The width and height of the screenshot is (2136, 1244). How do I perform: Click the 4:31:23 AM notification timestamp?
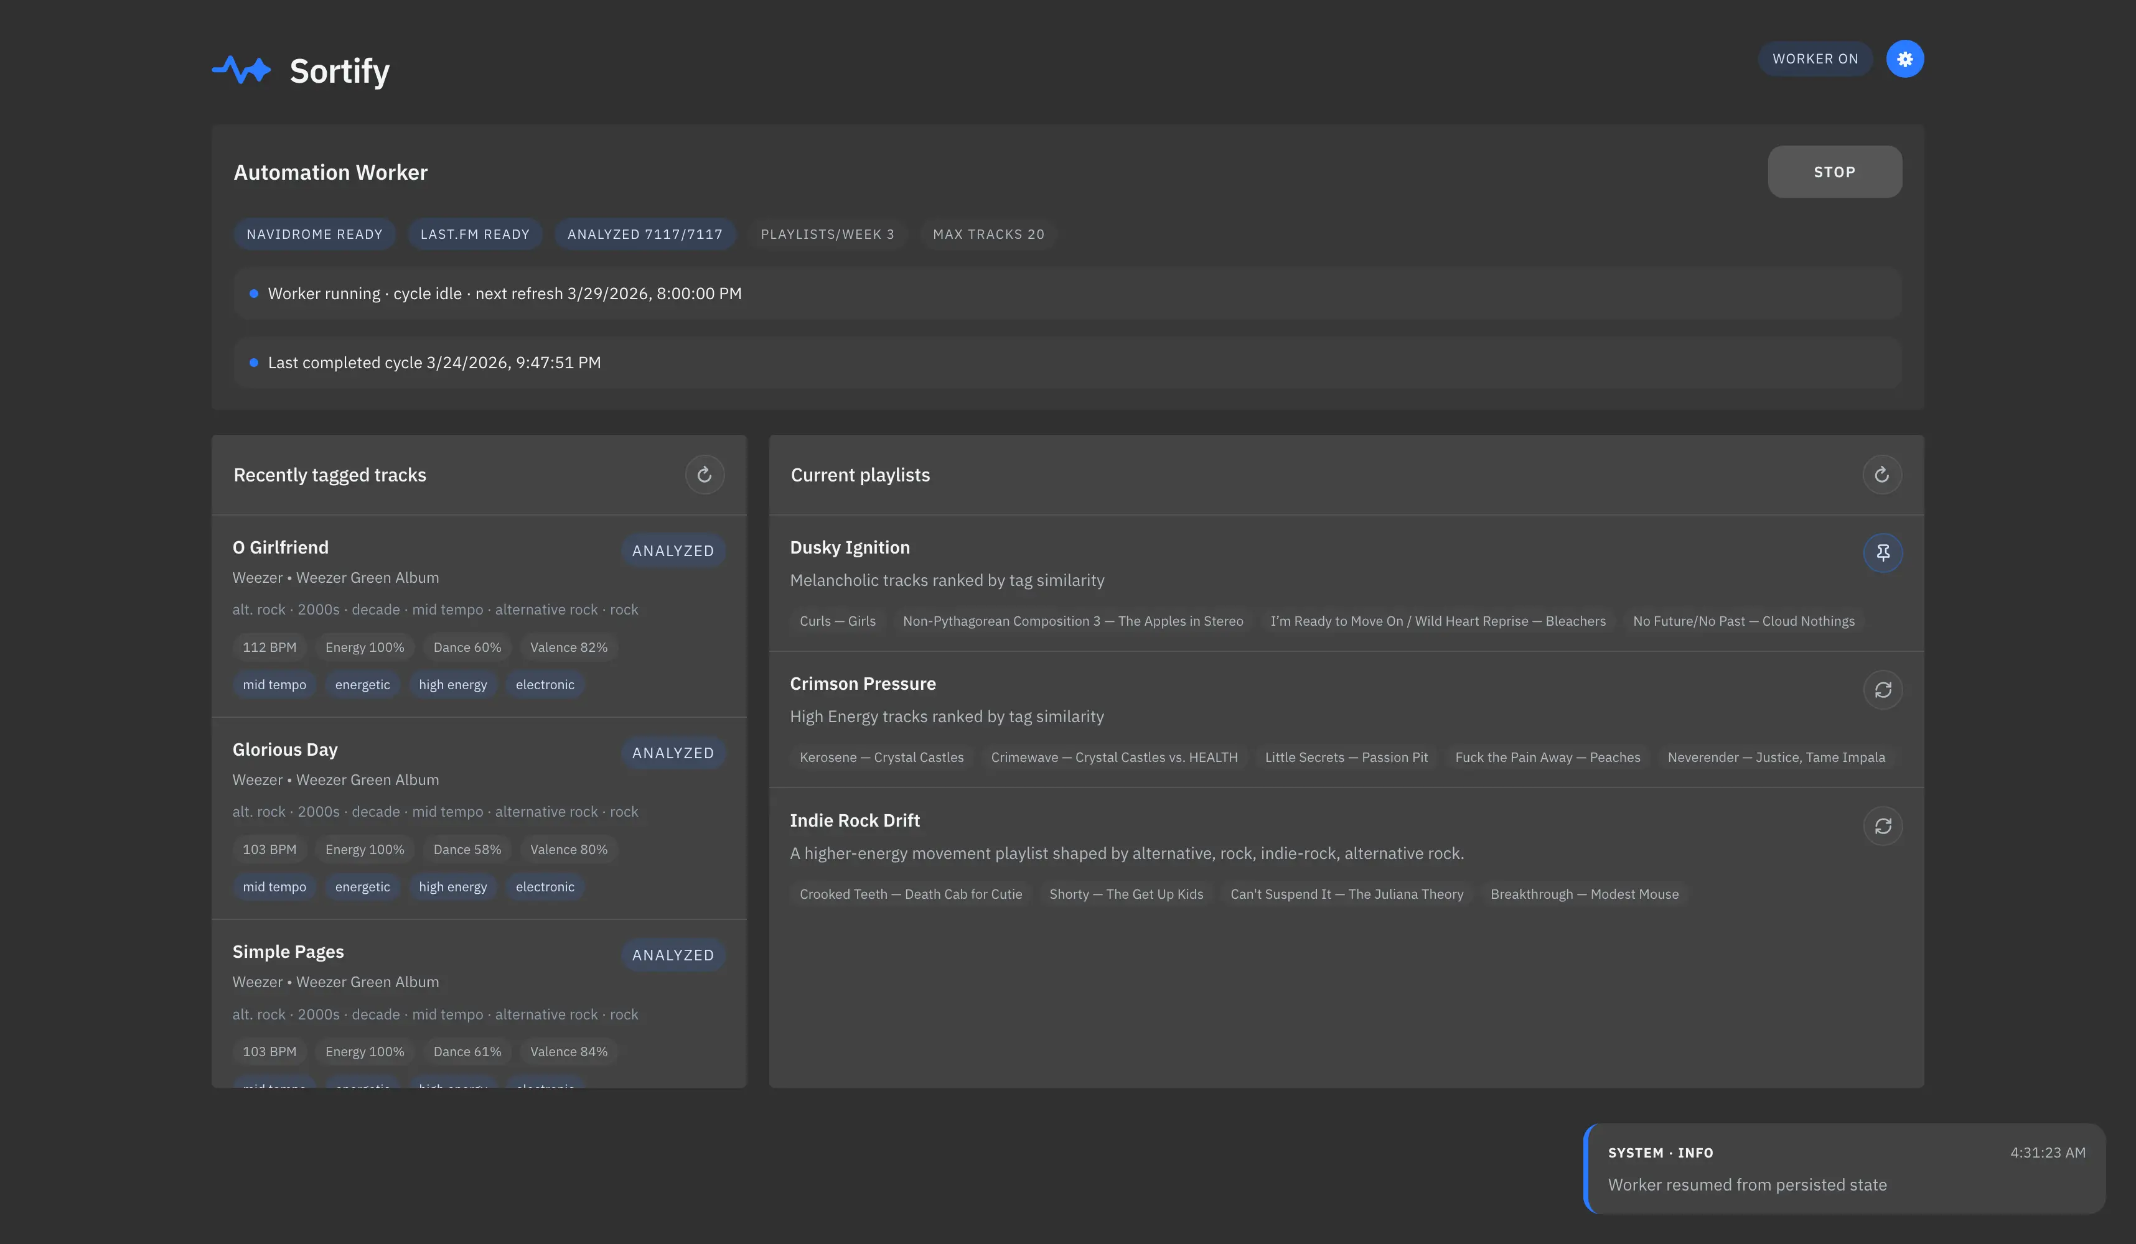[x=2048, y=1153]
